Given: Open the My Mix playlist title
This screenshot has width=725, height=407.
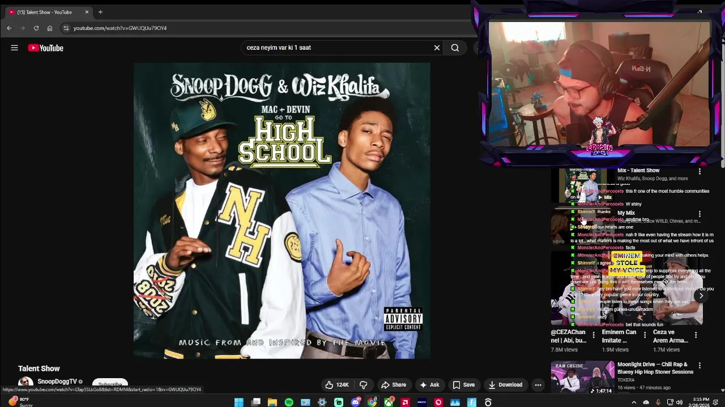Looking at the screenshot, I should (x=626, y=213).
